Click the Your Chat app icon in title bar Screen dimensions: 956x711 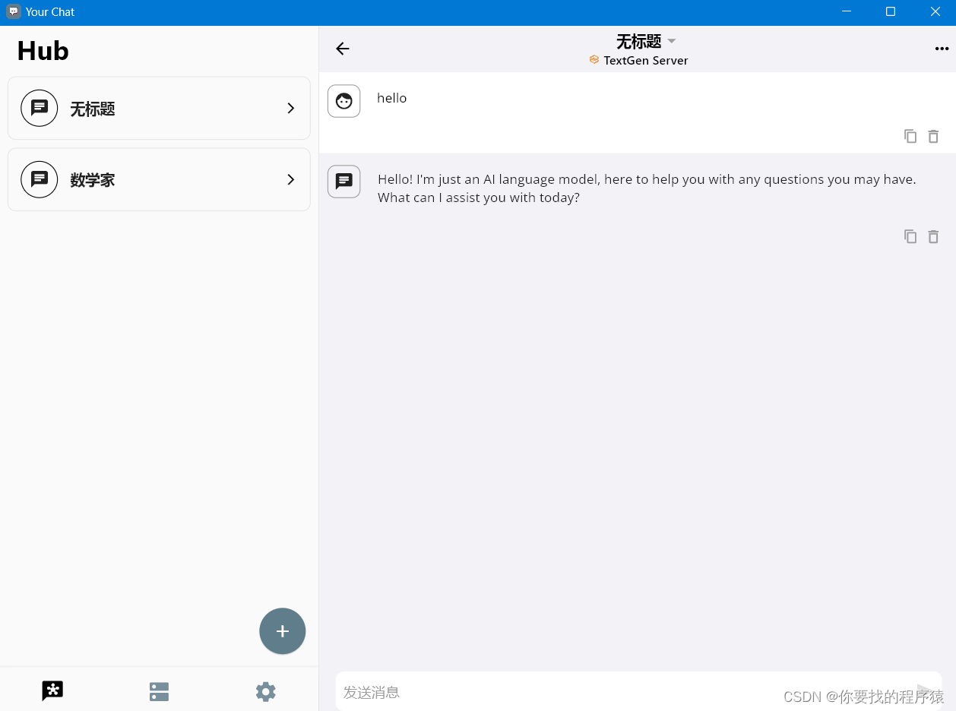(13, 12)
